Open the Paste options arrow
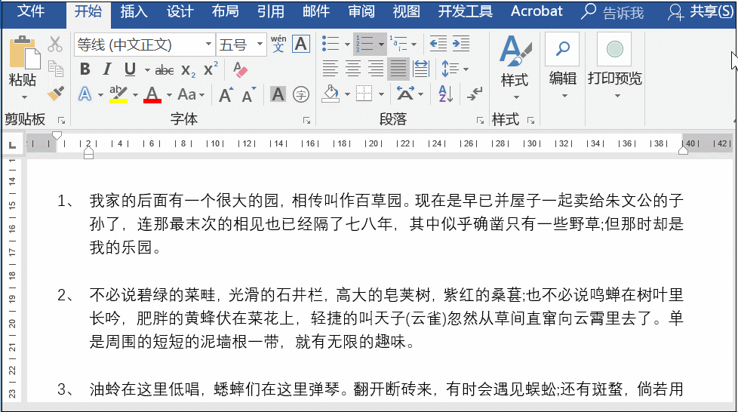The height and width of the screenshot is (412, 738). 24,97
